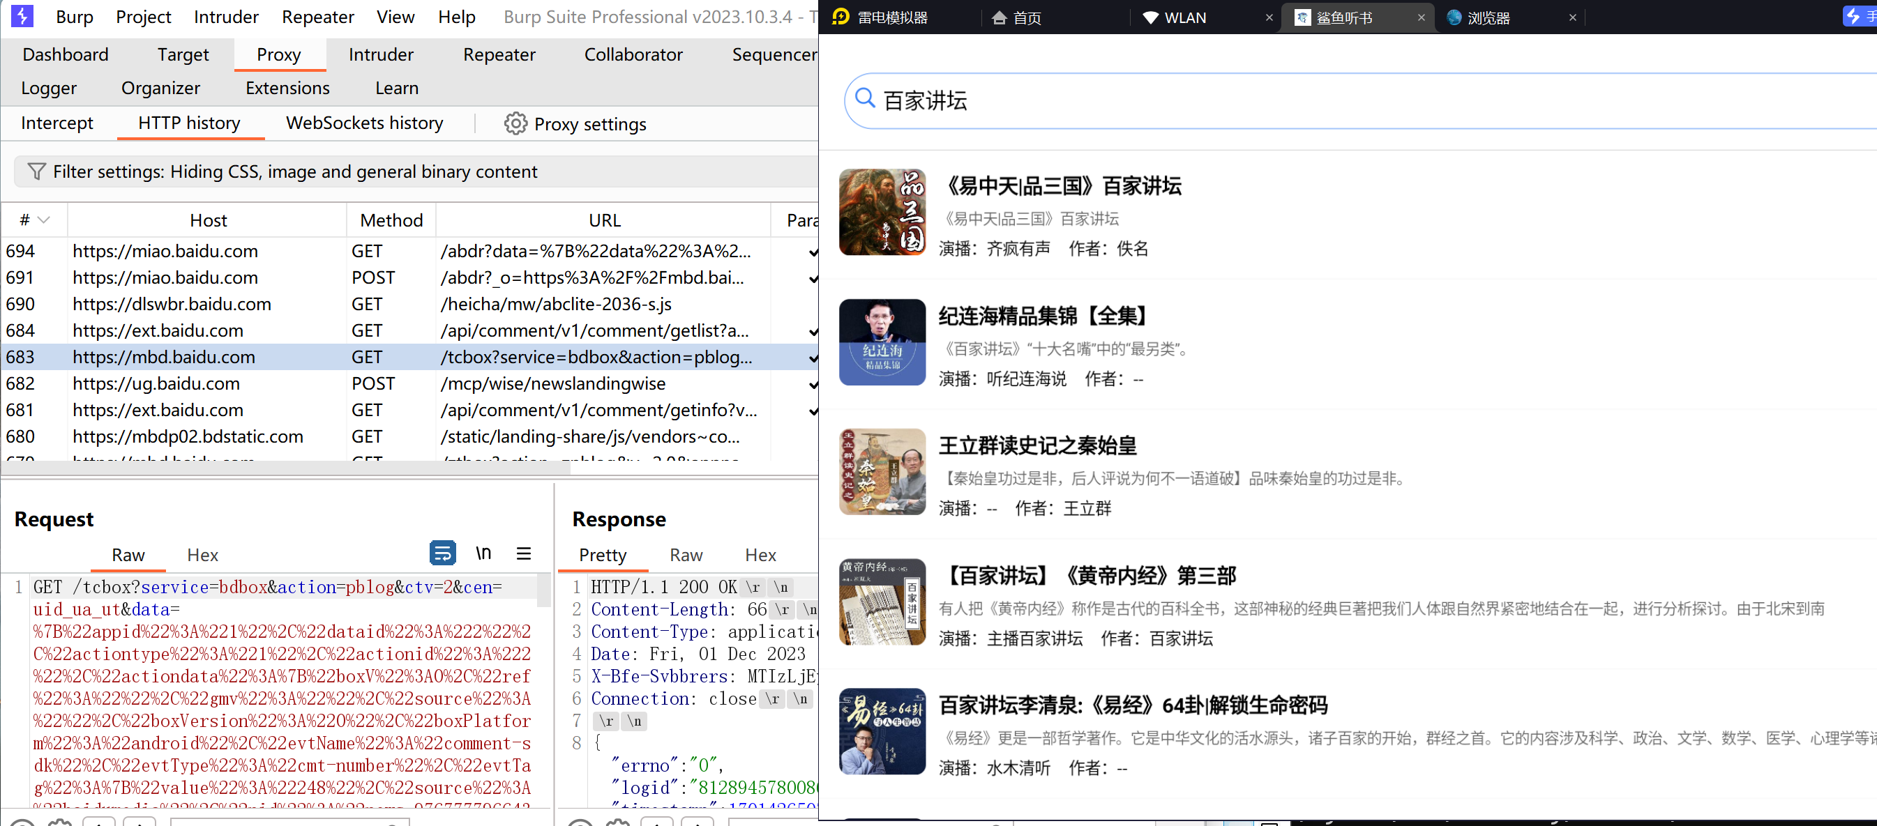Select row 690 dlswbr.baidu.com
The height and width of the screenshot is (826, 1877).
pyautogui.click(x=409, y=304)
